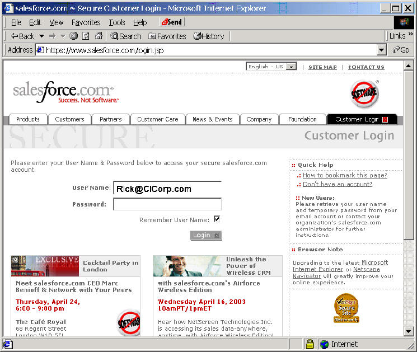This screenshot has width=417, height=352.
Task: Click the Forward arrow toolbar button
Action: pyautogui.click(x=53, y=36)
